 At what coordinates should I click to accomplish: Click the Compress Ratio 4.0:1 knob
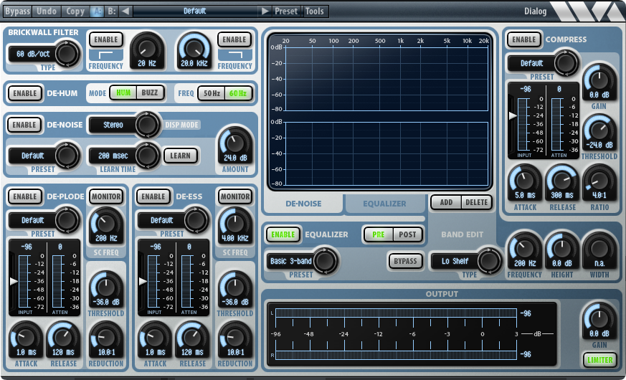tap(599, 181)
